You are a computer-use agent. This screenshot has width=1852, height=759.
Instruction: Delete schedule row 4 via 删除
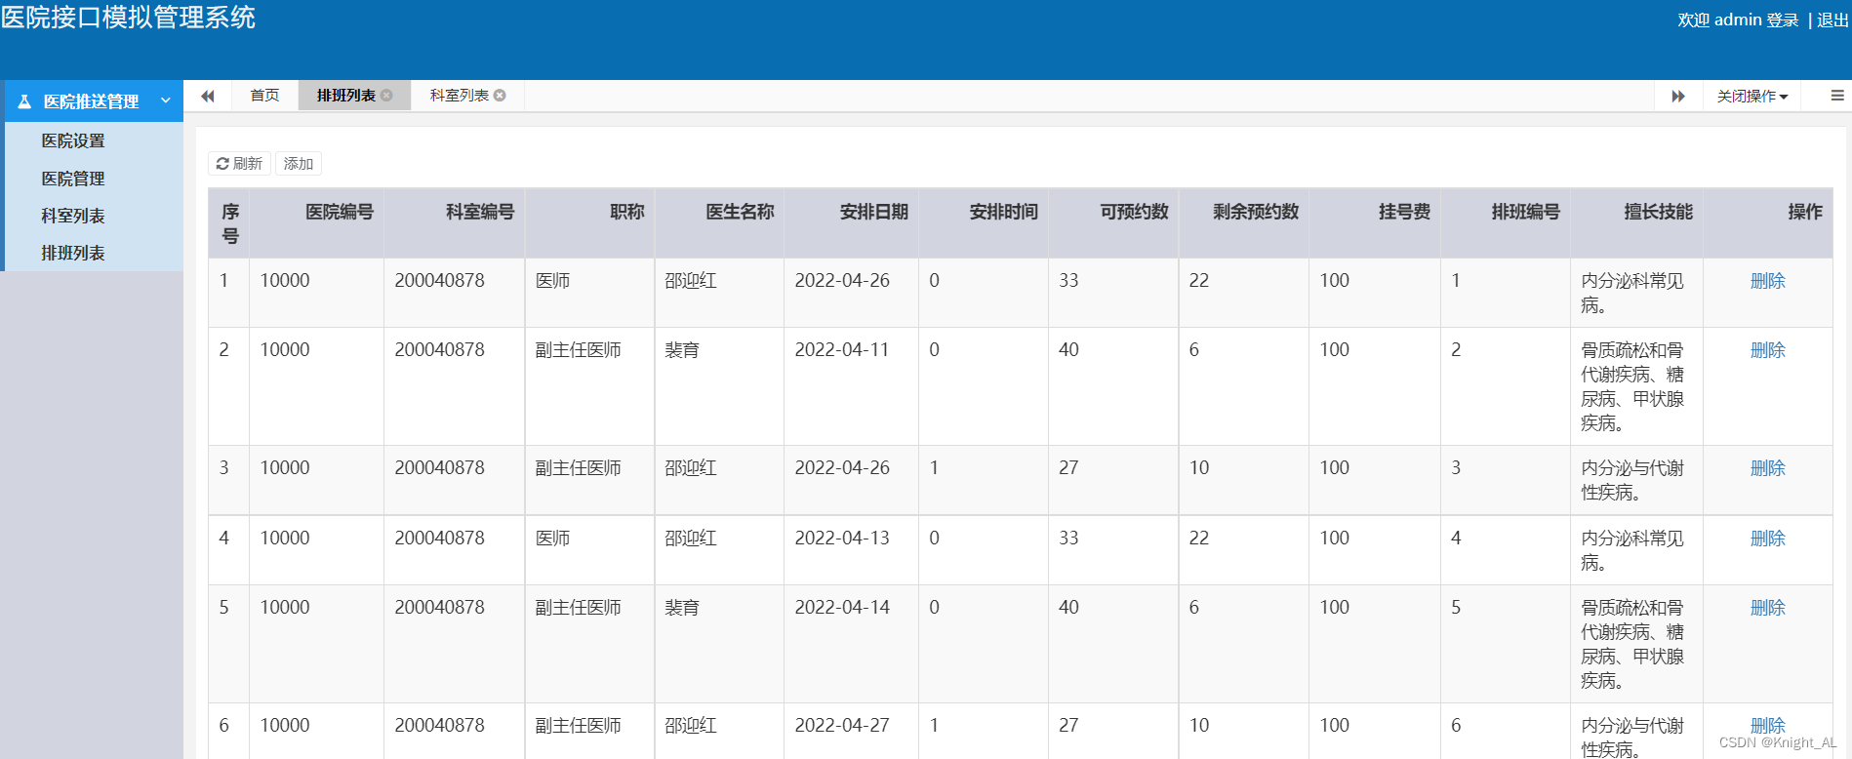[1768, 539]
